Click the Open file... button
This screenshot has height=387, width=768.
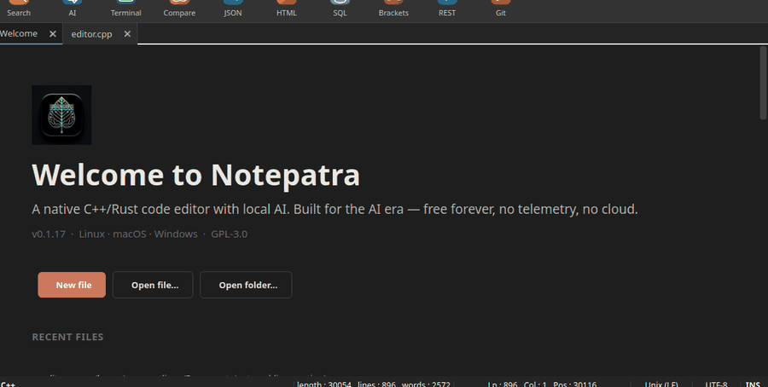click(x=153, y=285)
